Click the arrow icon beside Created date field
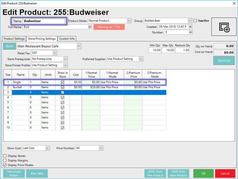Image resolution: width=238 pixels, height=179 pixels. (190, 27)
